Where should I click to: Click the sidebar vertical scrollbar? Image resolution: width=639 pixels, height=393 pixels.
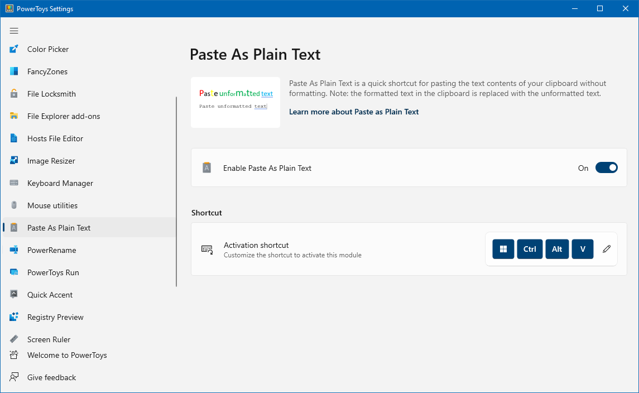click(x=176, y=191)
